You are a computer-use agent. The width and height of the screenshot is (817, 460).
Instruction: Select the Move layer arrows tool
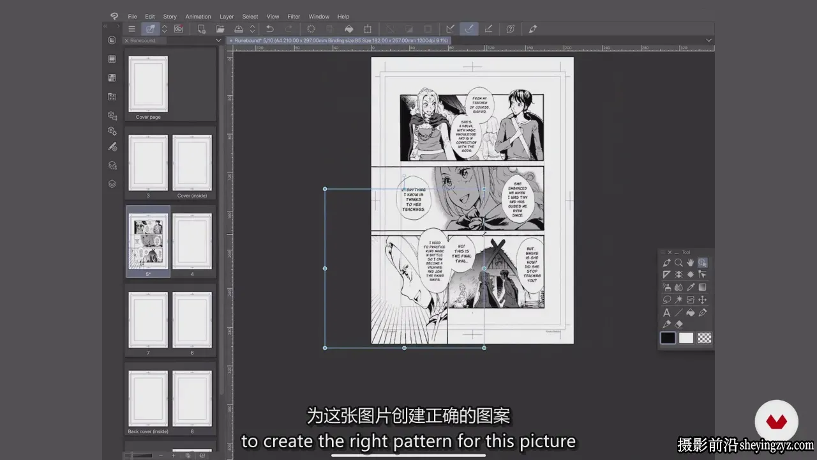pos(703,300)
